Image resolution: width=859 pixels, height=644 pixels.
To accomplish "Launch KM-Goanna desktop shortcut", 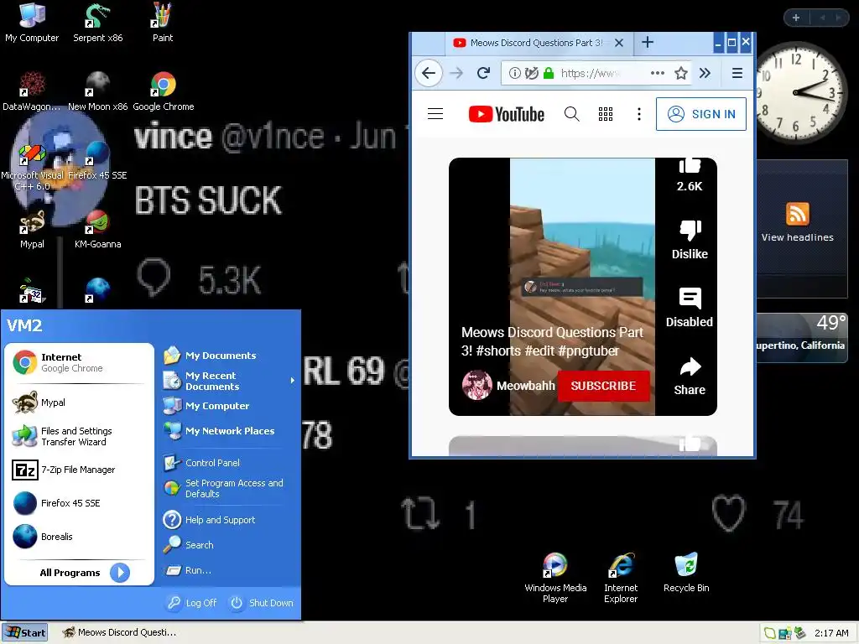I will point(97,229).
